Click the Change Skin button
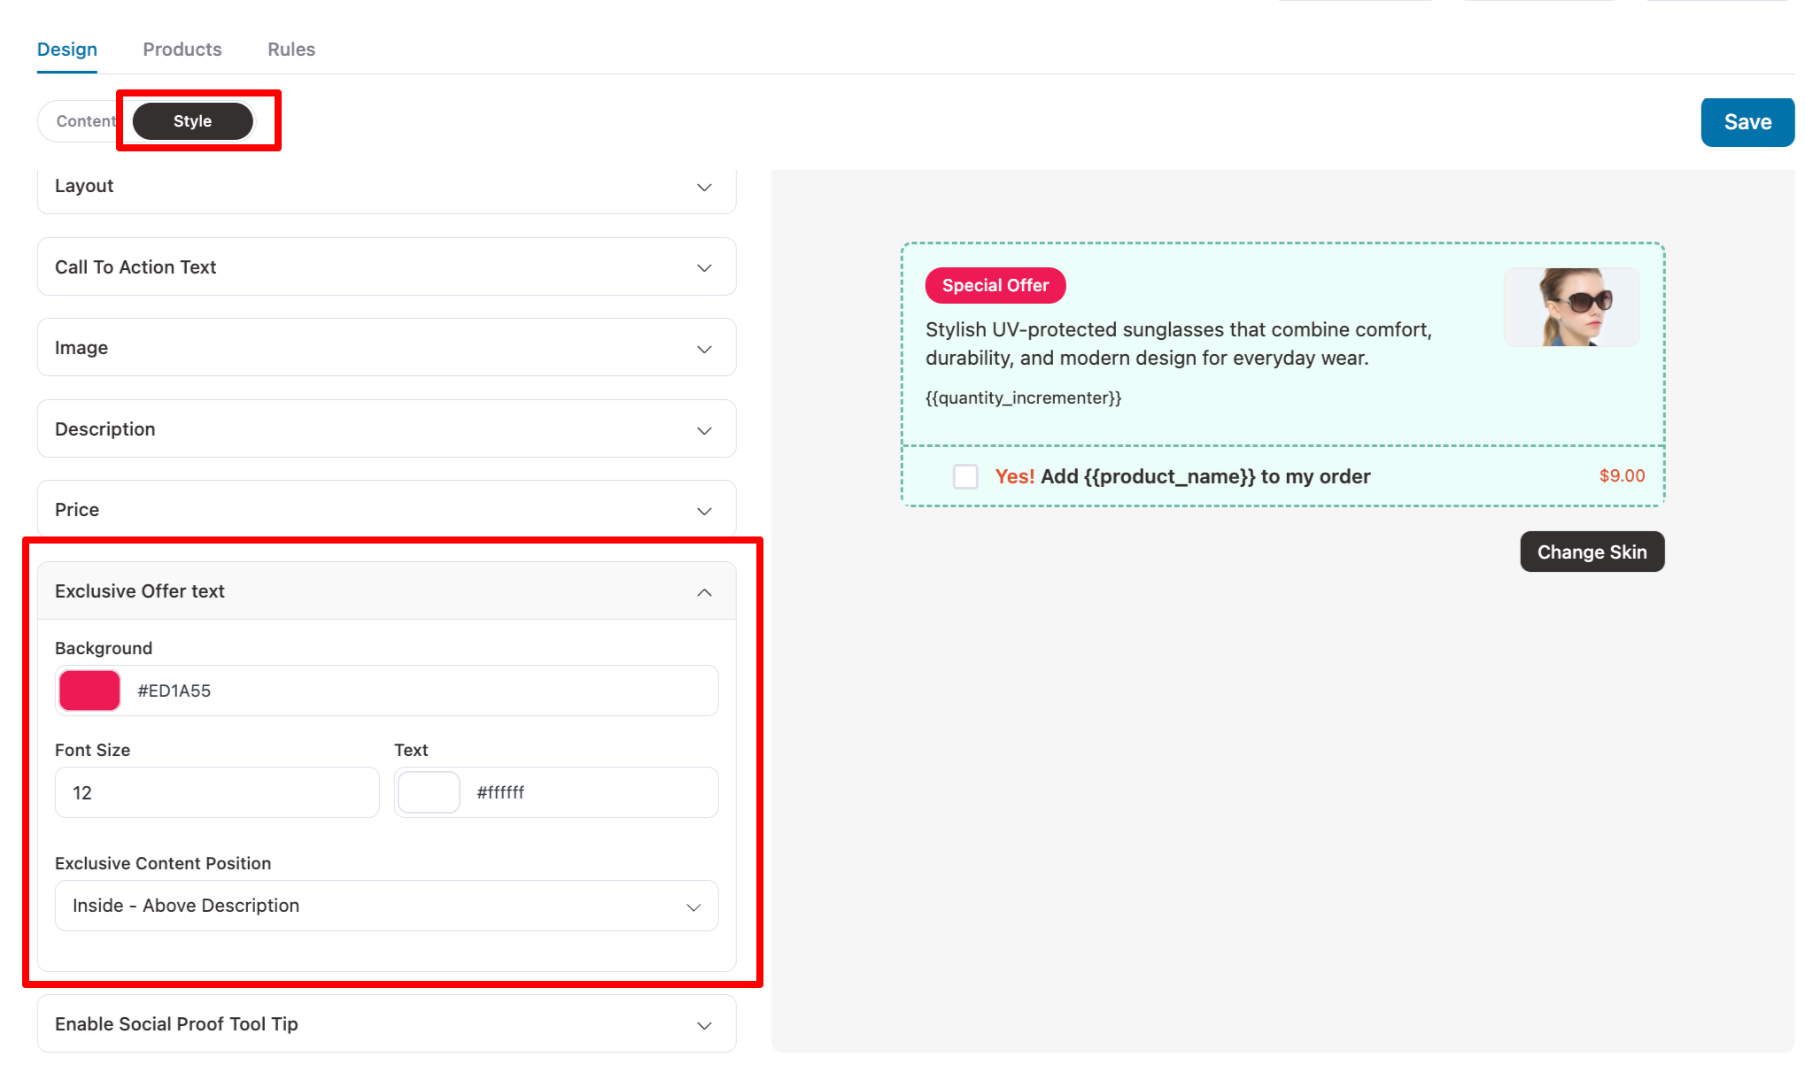 [1592, 552]
